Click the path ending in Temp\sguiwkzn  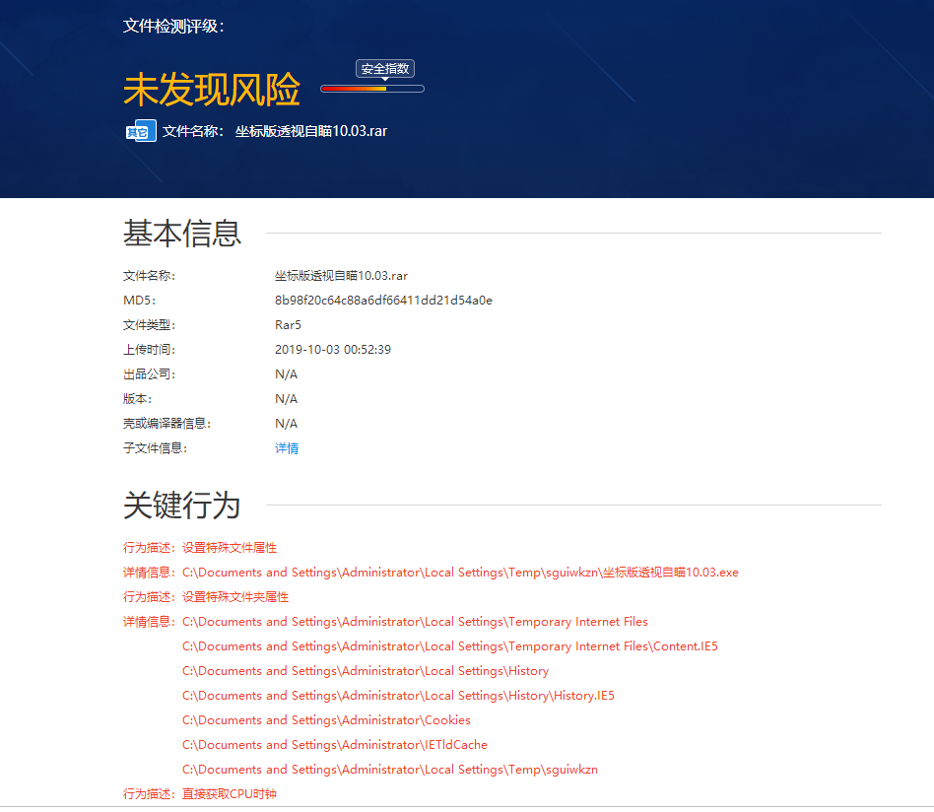(x=389, y=769)
